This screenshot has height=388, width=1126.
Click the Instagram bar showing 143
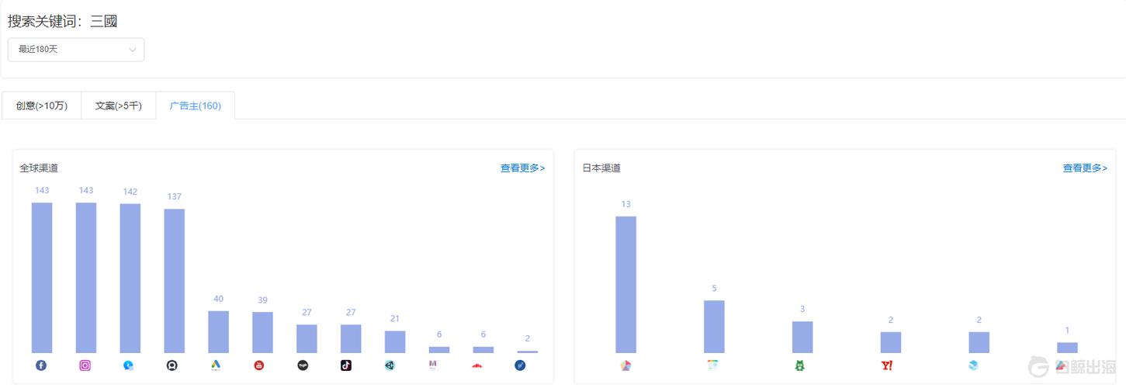point(86,278)
